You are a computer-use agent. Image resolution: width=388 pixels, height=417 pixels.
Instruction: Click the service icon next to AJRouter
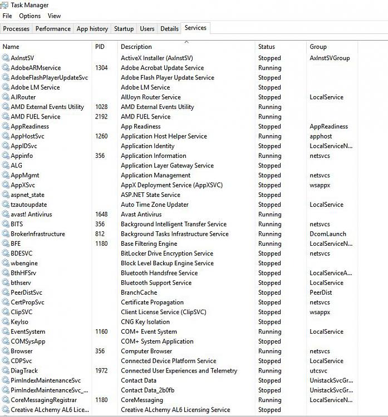coord(6,97)
